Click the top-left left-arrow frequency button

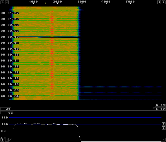pos(7,2)
